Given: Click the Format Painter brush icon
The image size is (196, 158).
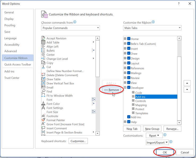Looking at the screenshot, I should point(43,120).
